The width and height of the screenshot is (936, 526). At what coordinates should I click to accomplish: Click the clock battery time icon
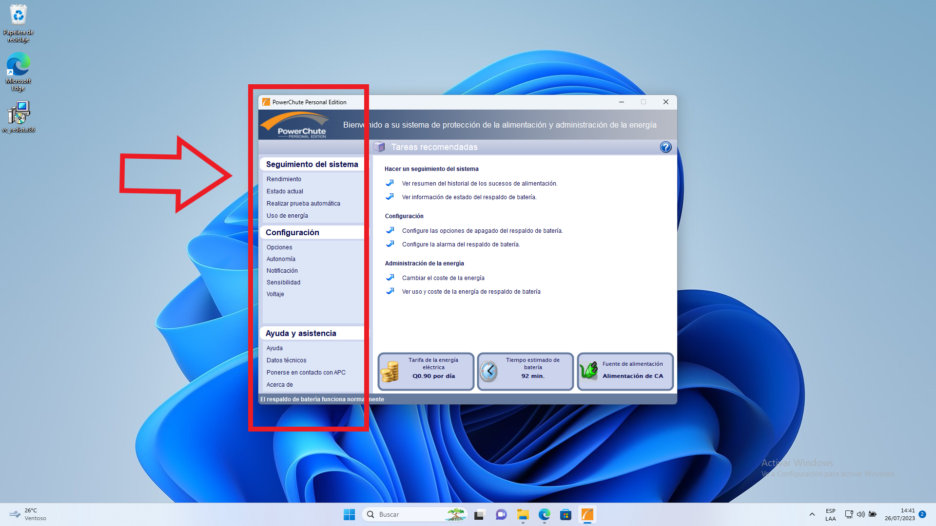point(488,372)
